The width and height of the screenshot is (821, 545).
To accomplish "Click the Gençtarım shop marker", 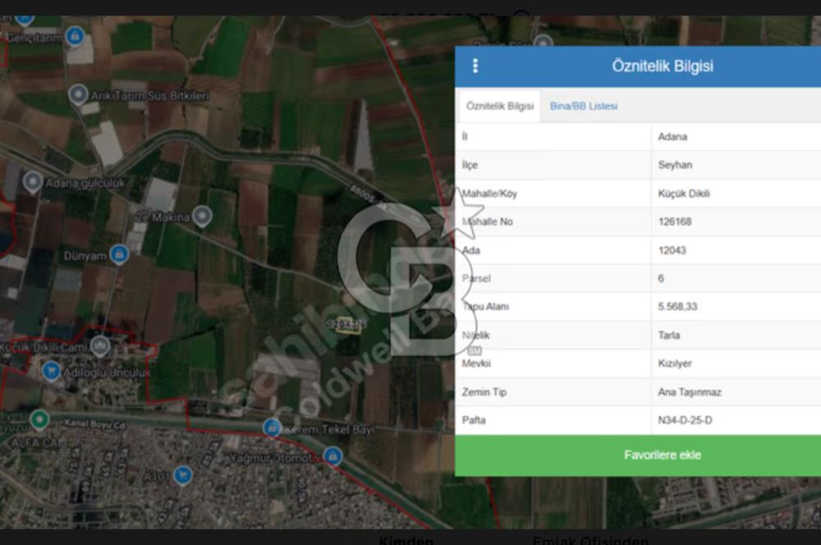I will (75, 36).
